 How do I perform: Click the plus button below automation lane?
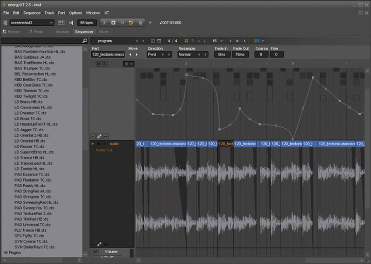[93, 136]
